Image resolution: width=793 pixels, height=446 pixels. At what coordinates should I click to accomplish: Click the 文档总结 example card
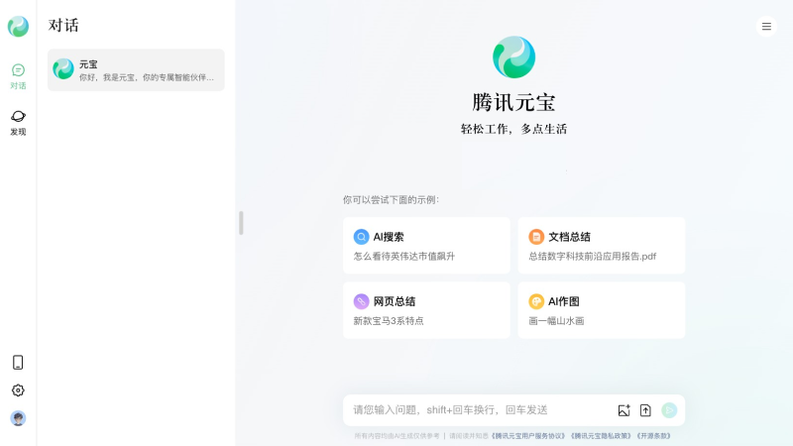(601, 245)
